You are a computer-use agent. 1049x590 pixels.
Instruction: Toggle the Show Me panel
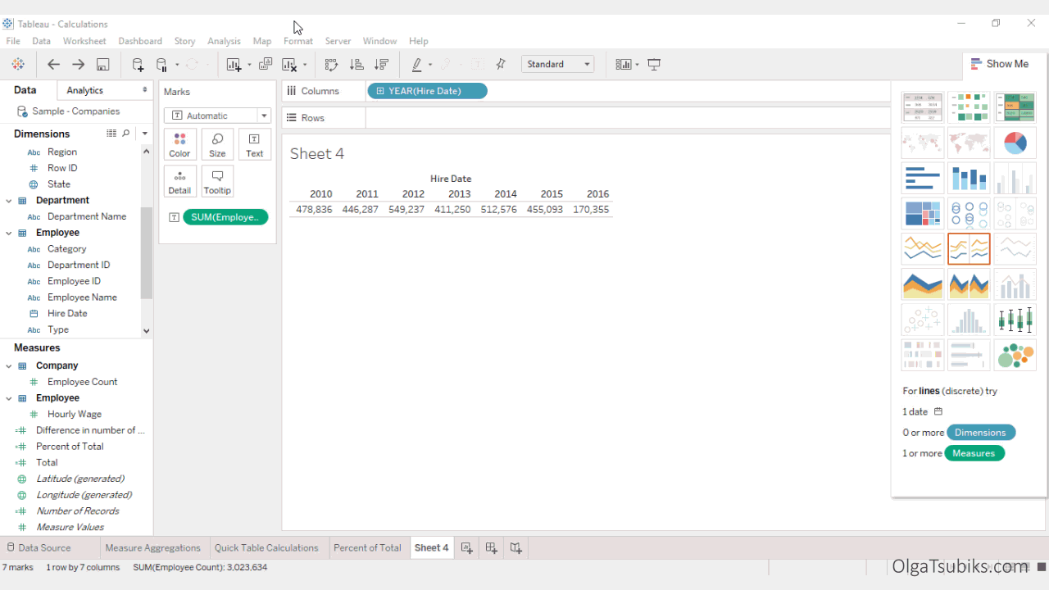[x=1000, y=64]
